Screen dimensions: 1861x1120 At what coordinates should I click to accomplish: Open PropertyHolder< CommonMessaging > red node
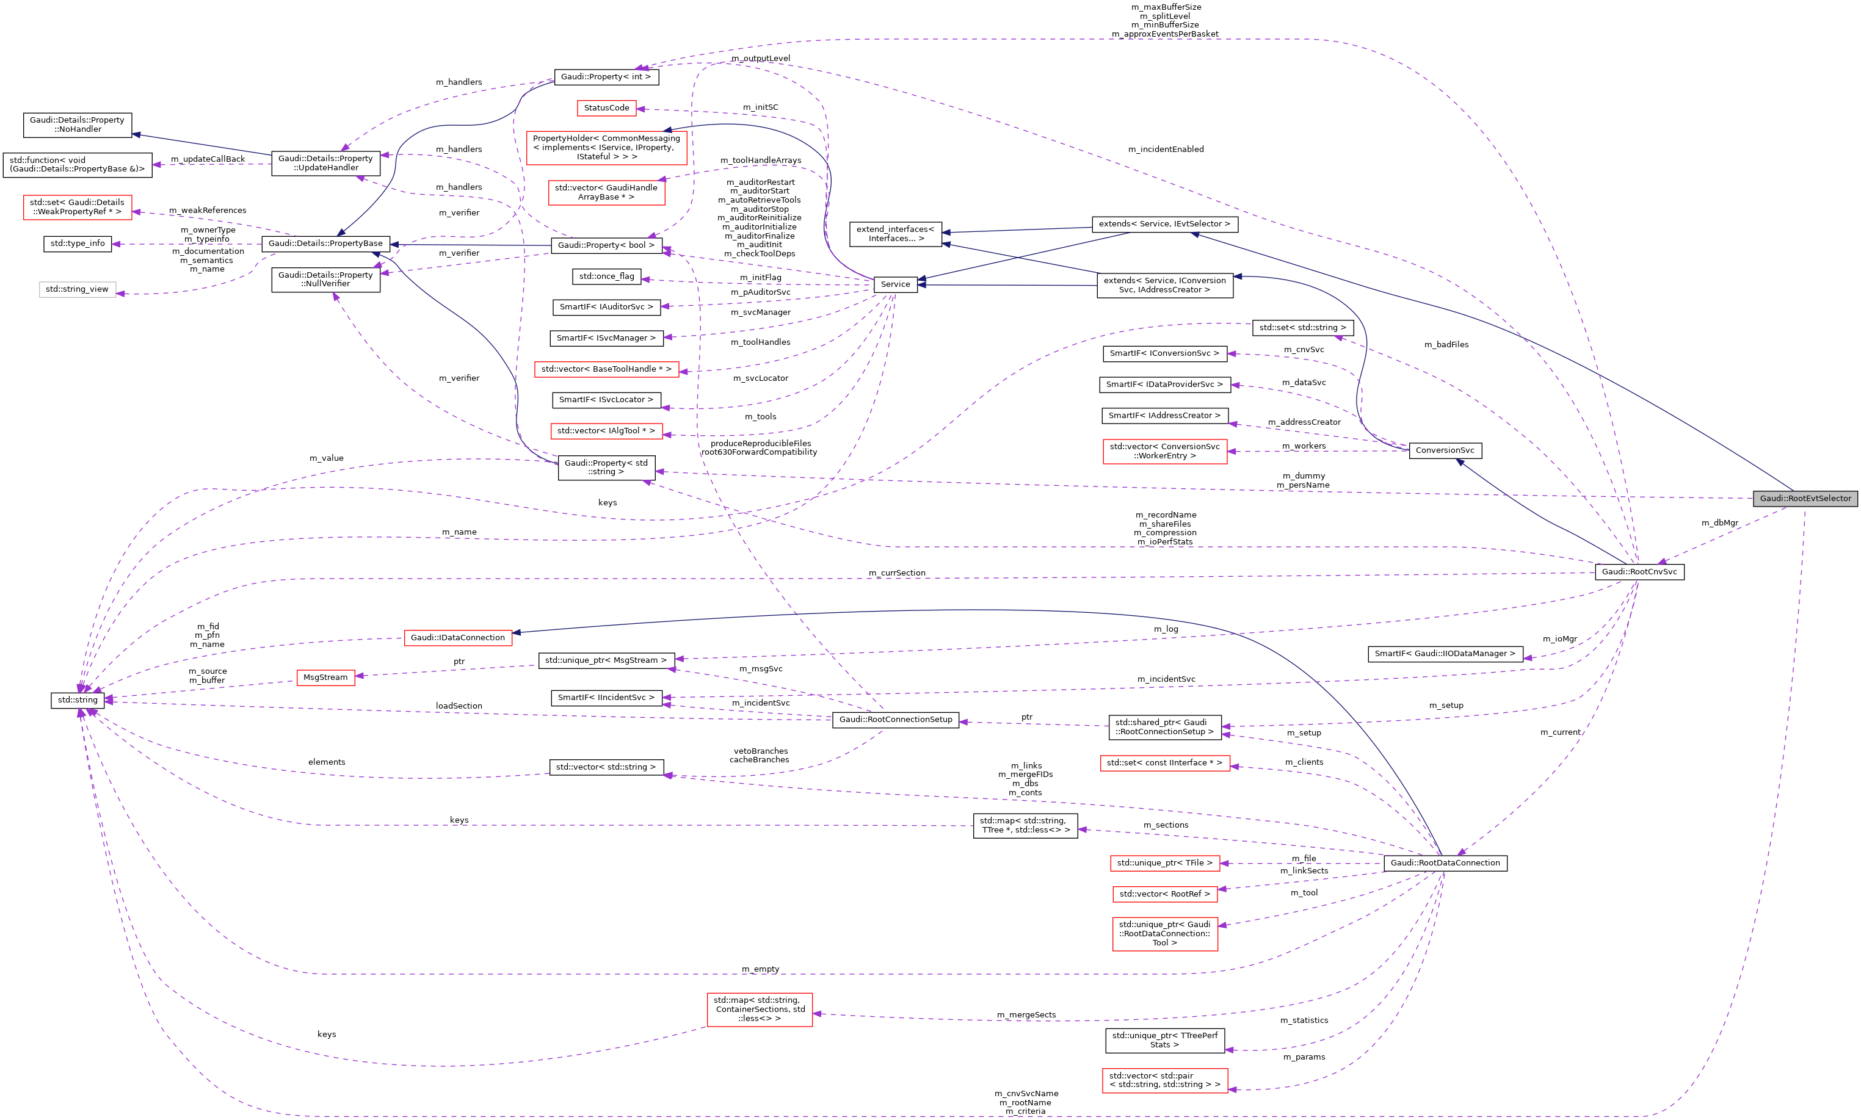tap(606, 147)
